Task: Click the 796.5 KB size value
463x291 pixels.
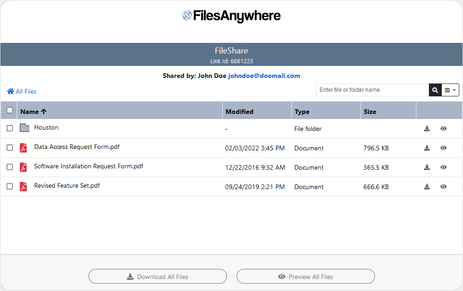Action: tap(376, 148)
